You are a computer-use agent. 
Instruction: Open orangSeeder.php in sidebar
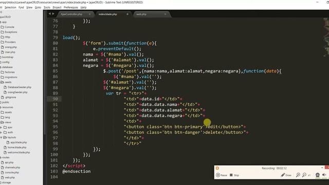coord(16,92)
